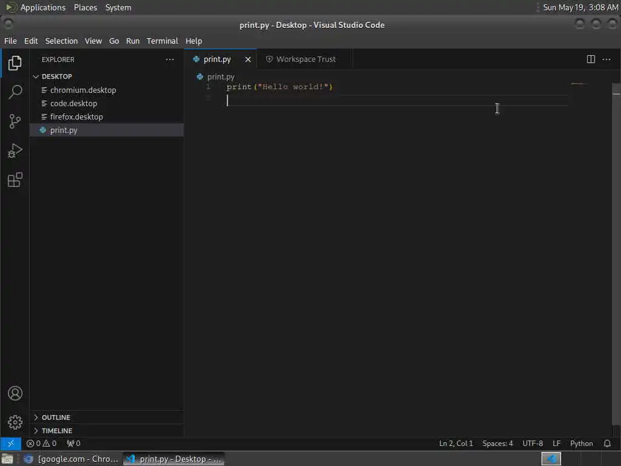Open code.desktop in the explorer

(107, 103)
